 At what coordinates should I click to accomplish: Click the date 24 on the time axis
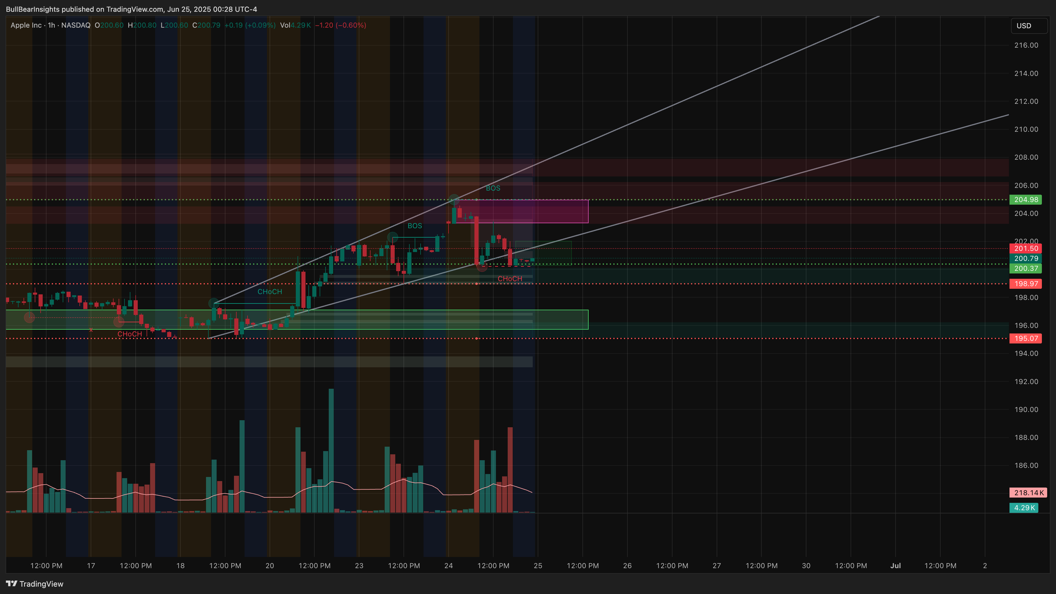(x=449, y=565)
